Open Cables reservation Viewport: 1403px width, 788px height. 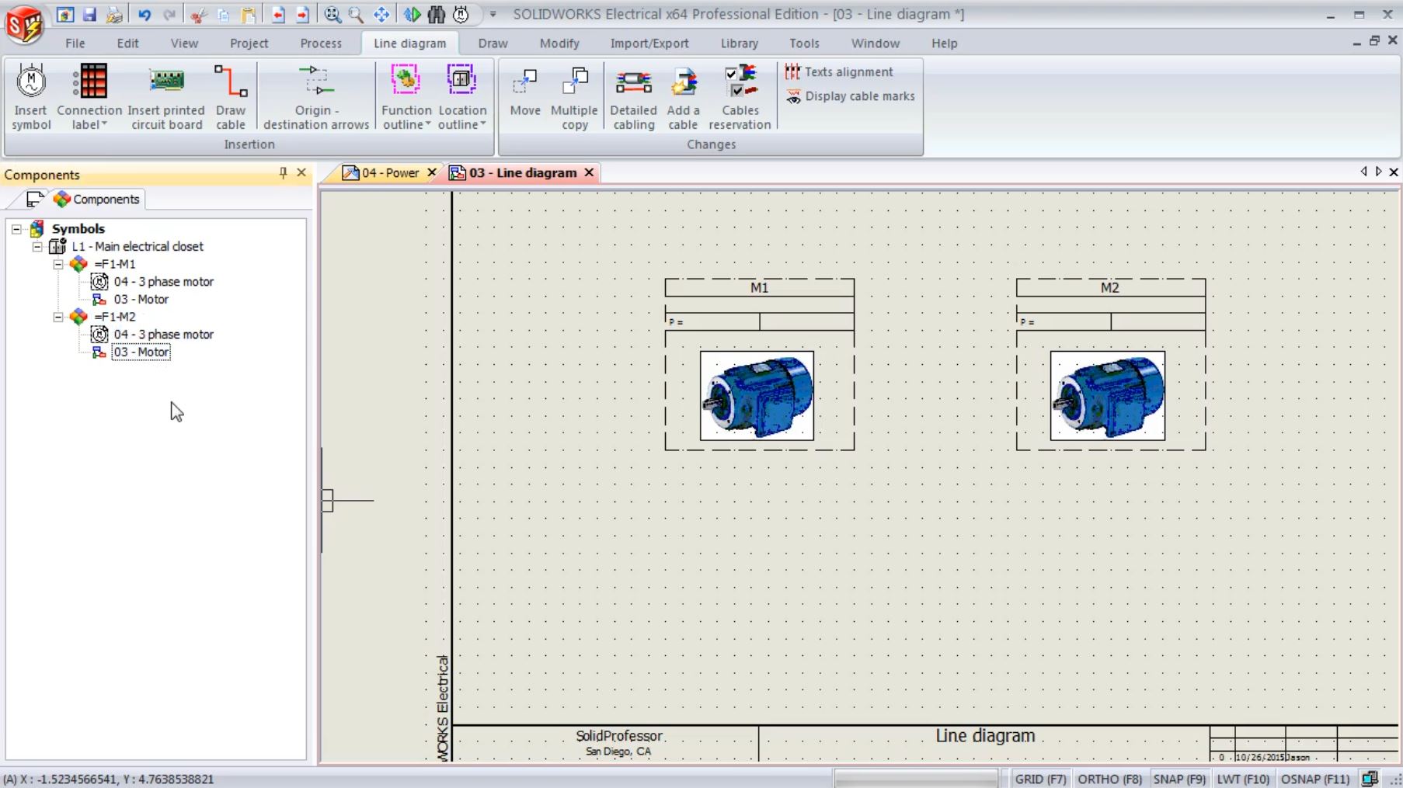[x=740, y=96]
